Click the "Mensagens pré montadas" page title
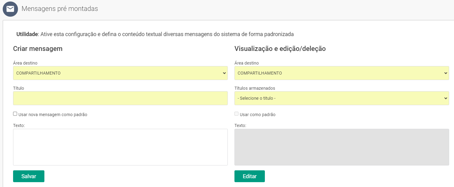The image size is (454, 187). (x=60, y=9)
